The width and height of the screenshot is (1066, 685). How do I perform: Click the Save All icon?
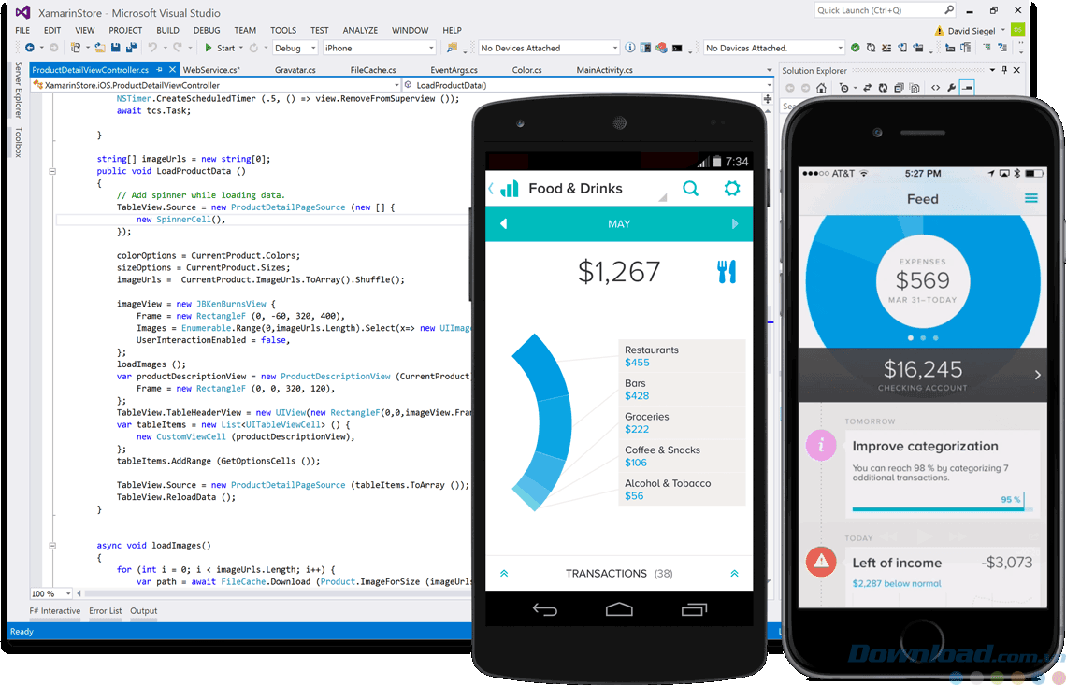(x=131, y=48)
